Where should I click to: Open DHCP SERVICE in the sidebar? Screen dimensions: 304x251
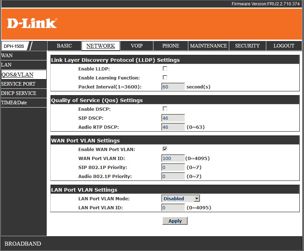(x=24, y=93)
